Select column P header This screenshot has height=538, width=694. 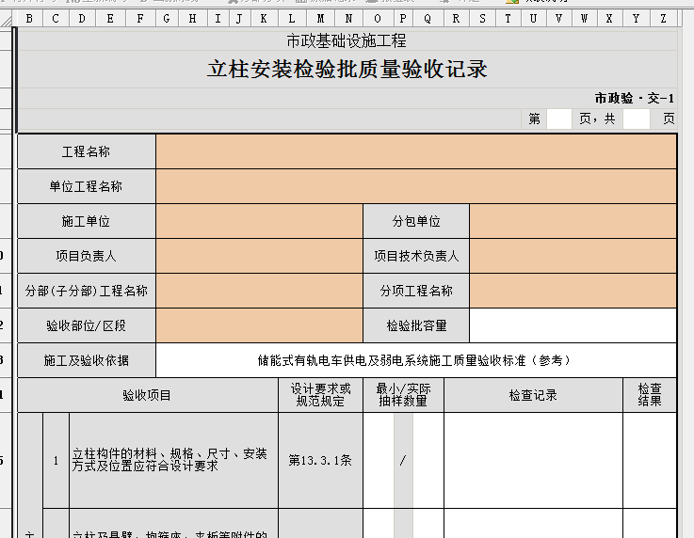[x=403, y=19]
